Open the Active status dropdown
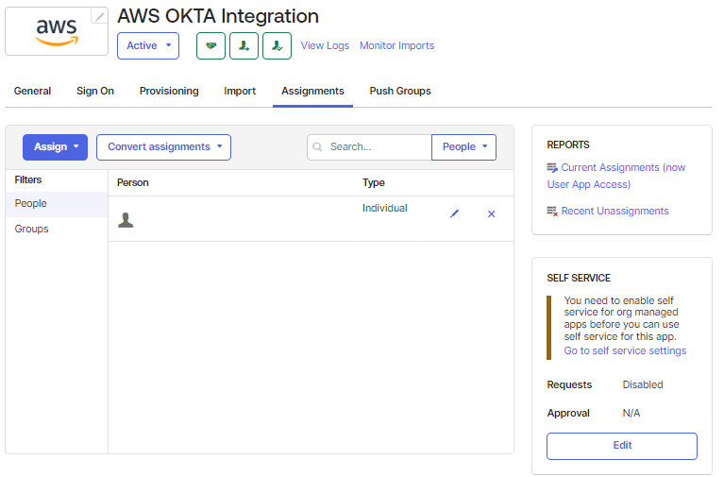Screen dimensions: 724x477 pyautogui.click(x=148, y=45)
